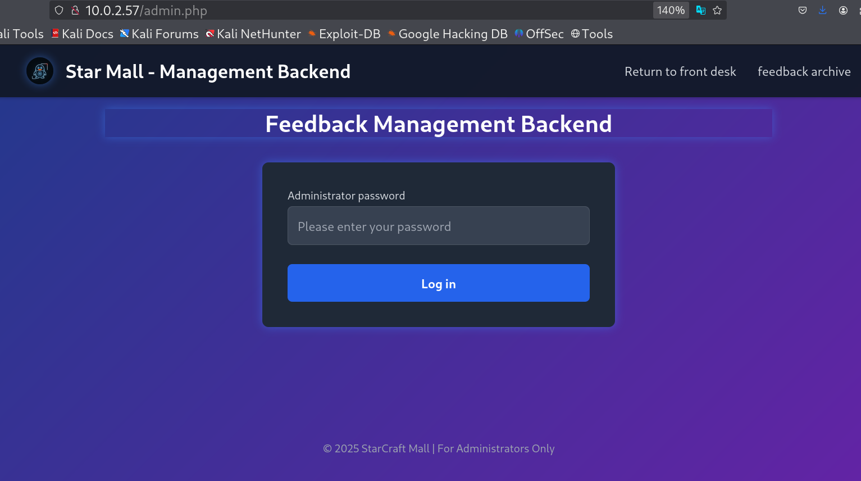
Task: Open the Pocket save icon
Action: point(803,10)
